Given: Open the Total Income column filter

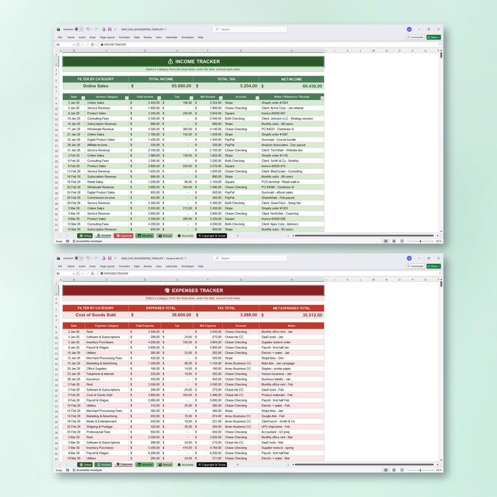Looking at the screenshot, I should pos(159,98).
